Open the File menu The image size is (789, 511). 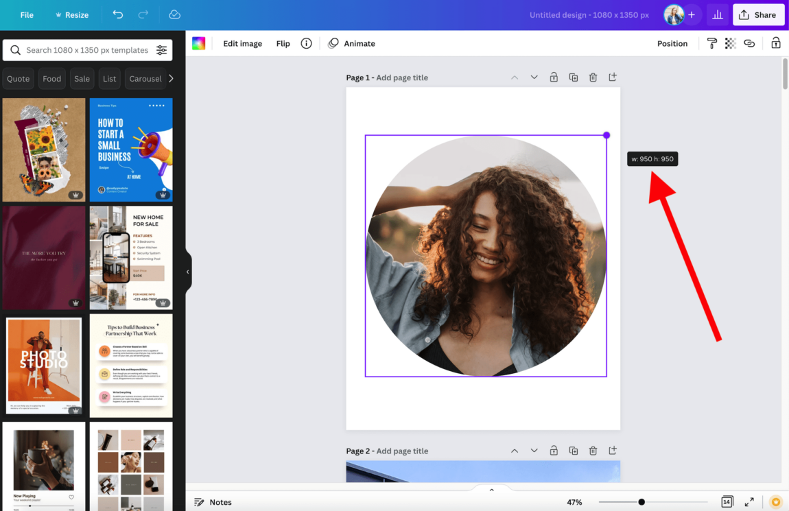click(x=27, y=14)
